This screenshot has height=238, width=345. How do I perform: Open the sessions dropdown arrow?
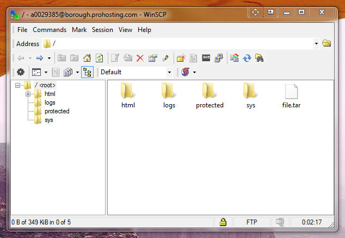(x=194, y=72)
